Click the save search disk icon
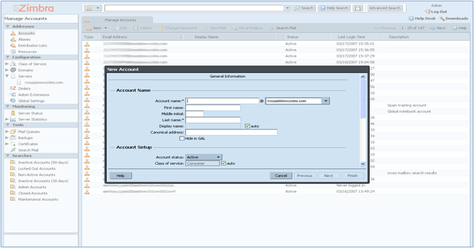The image size is (474, 248). (x=357, y=8)
